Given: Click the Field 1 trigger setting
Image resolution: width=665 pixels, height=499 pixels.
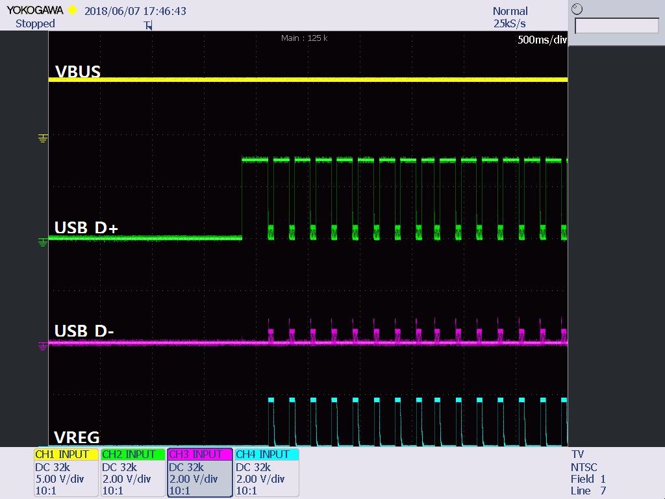Looking at the screenshot, I should coord(588,479).
